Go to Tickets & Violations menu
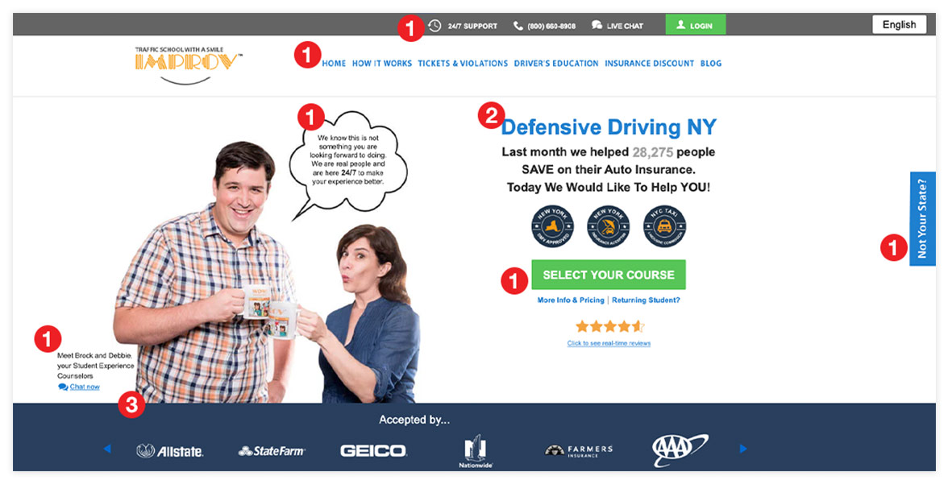948x501 pixels. click(x=463, y=63)
